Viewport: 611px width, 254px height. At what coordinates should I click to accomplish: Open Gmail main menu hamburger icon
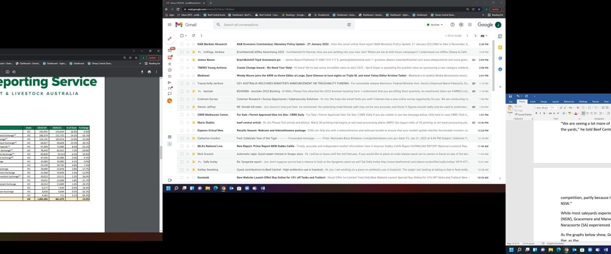click(170, 25)
